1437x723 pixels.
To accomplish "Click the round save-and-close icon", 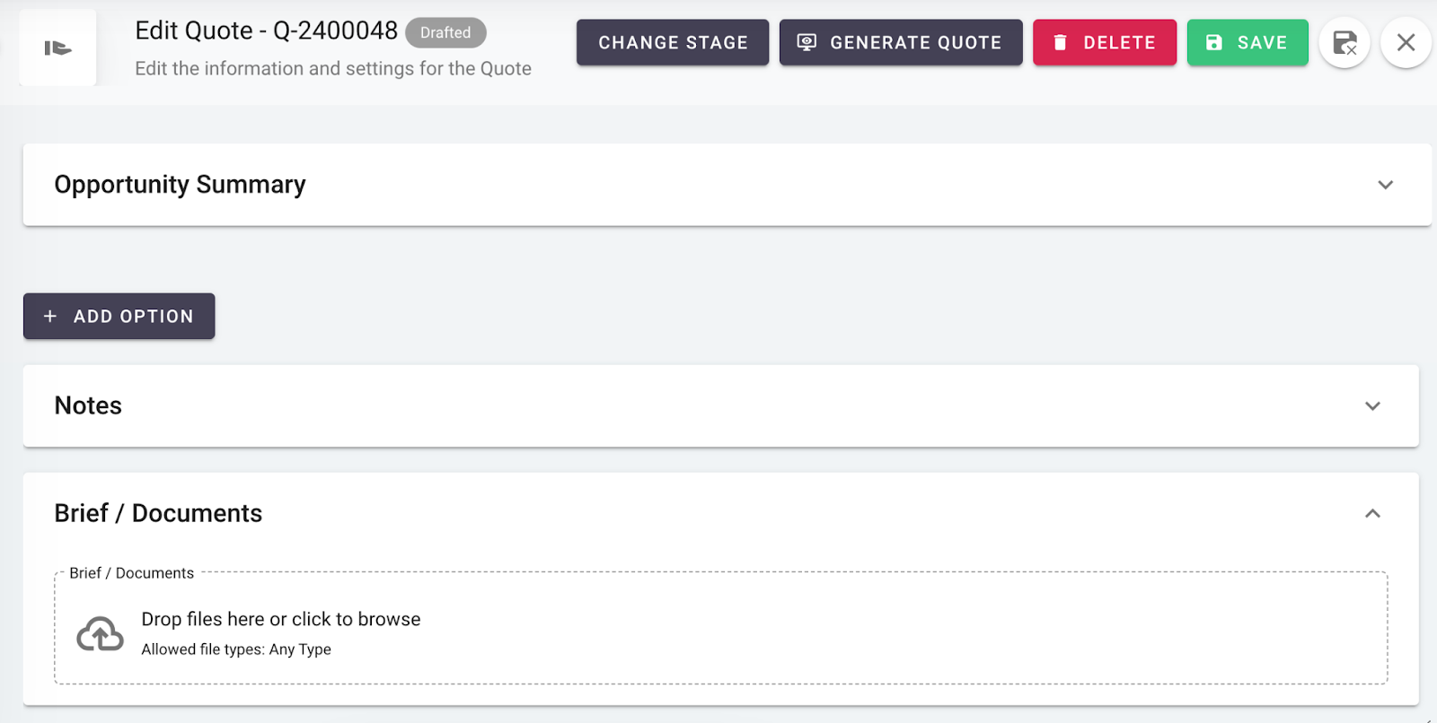I will [1344, 42].
